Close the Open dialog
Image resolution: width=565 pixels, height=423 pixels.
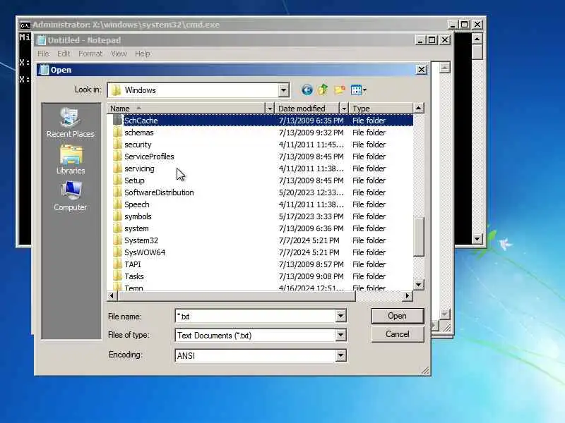[421, 70]
